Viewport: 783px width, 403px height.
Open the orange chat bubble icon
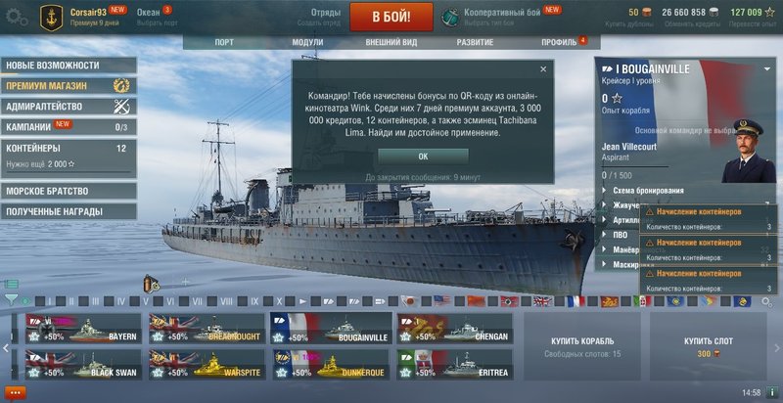pyautogui.click(x=16, y=393)
